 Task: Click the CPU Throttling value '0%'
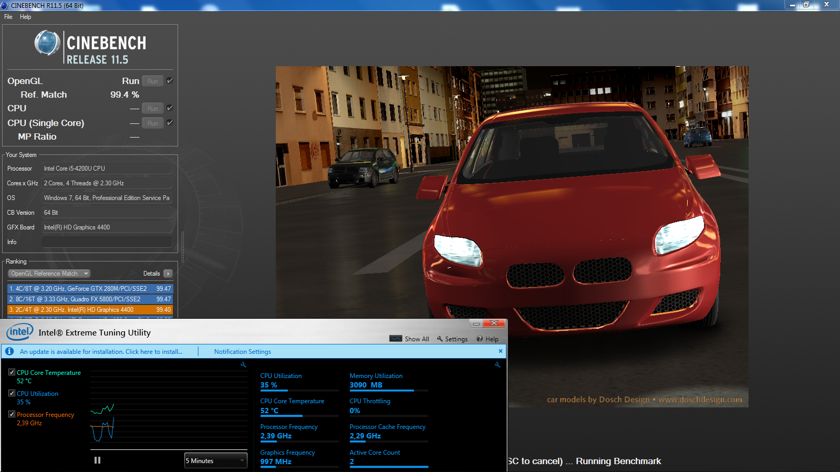[x=355, y=411]
